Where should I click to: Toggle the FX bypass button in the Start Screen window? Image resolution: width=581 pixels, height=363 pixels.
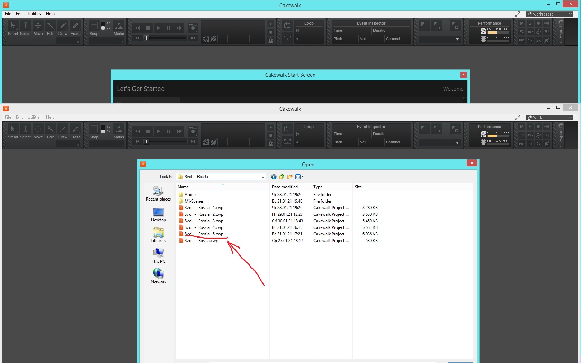(522, 32)
